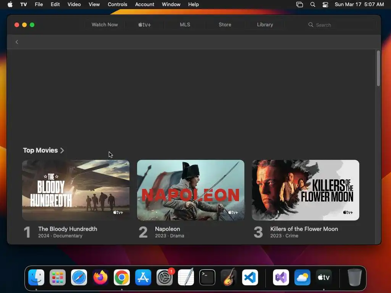Open the Napoleon movie poster
The image size is (391, 293).
pyautogui.click(x=191, y=190)
